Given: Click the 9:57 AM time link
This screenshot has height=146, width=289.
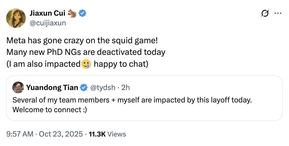Looking at the screenshot, I should point(20,134).
